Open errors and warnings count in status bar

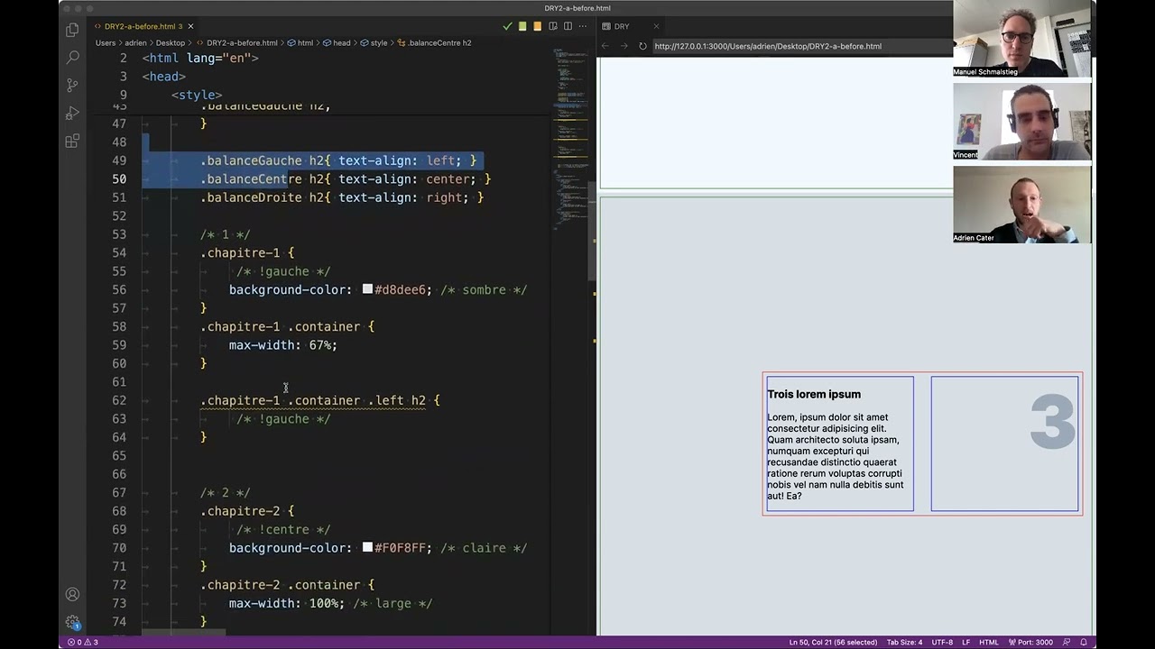coord(82,642)
